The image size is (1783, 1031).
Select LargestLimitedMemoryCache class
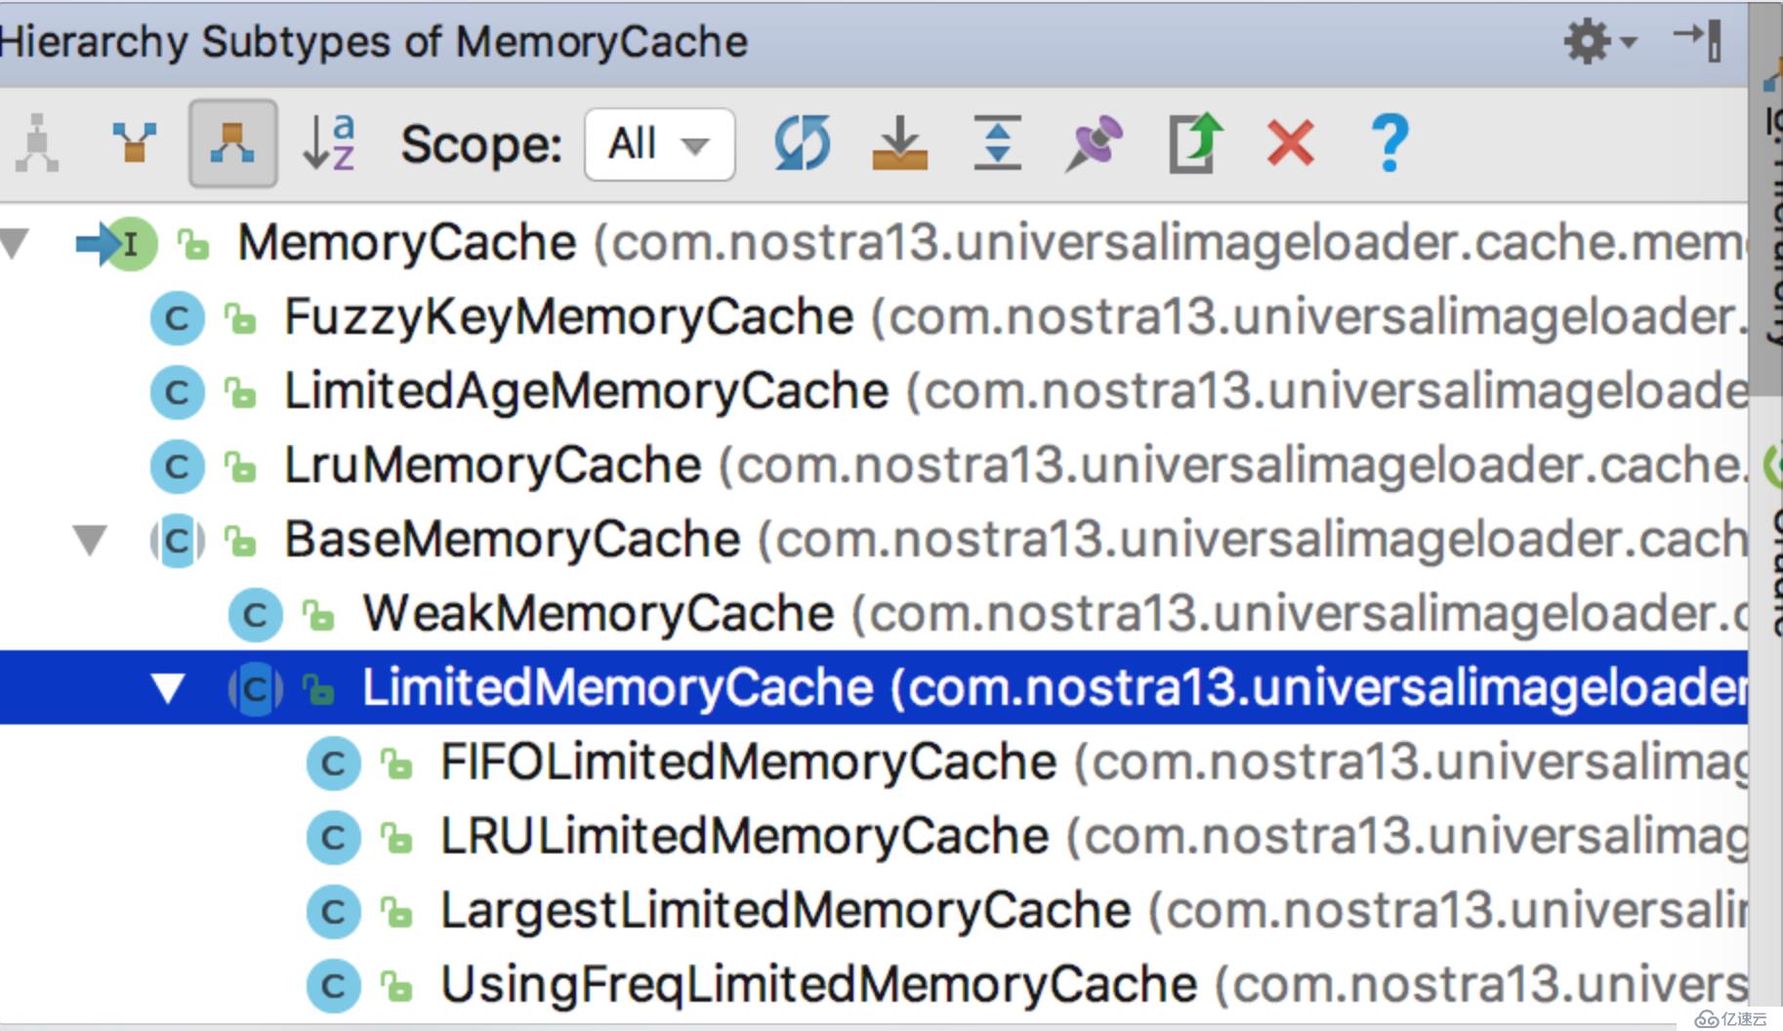click(874, 911)
